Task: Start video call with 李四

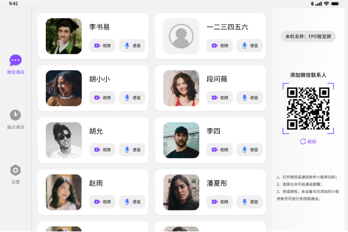Action: 219,150
